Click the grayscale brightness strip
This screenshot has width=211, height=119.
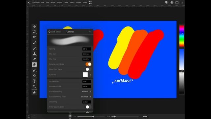pos(182,83)
